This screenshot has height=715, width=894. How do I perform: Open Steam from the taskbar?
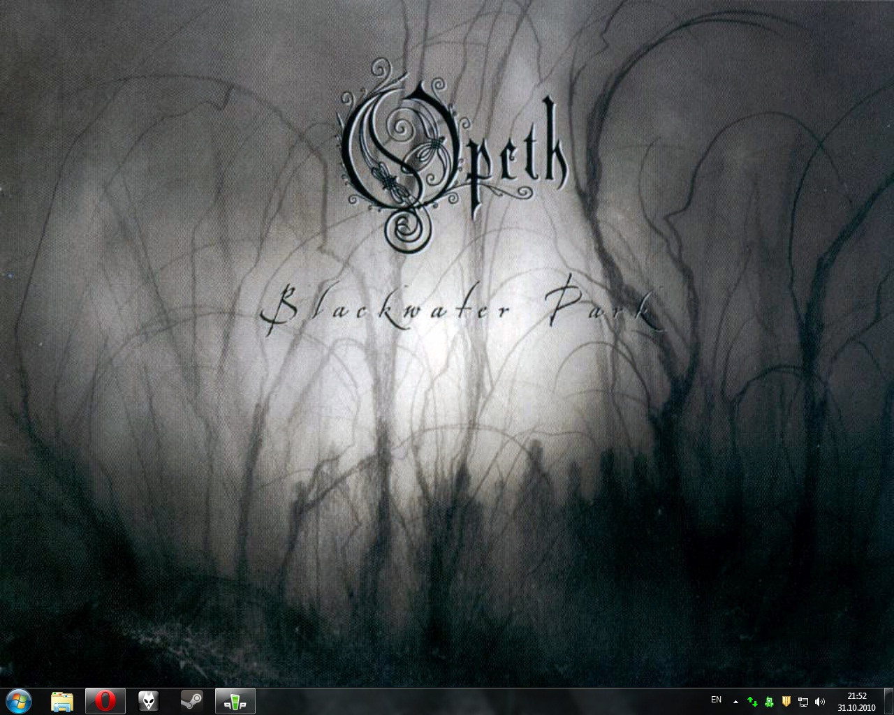click(x=192, y=701)
